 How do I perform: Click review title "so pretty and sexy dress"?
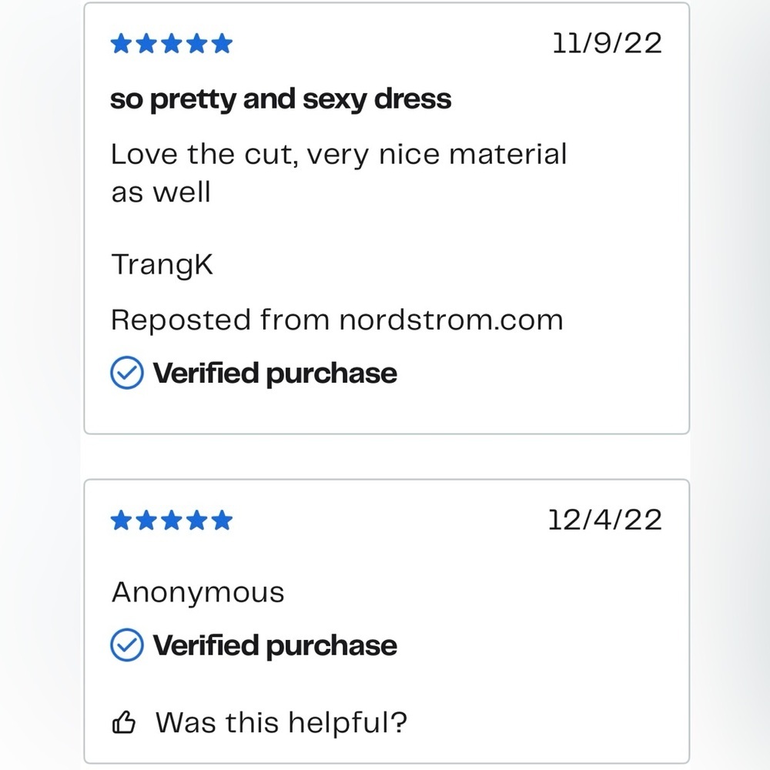(x=280, y=99)
